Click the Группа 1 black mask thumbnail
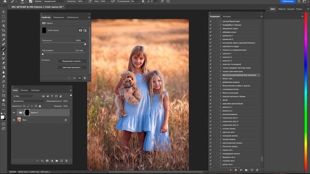Viewport: 310px width, 174px height. click(27, 113)
